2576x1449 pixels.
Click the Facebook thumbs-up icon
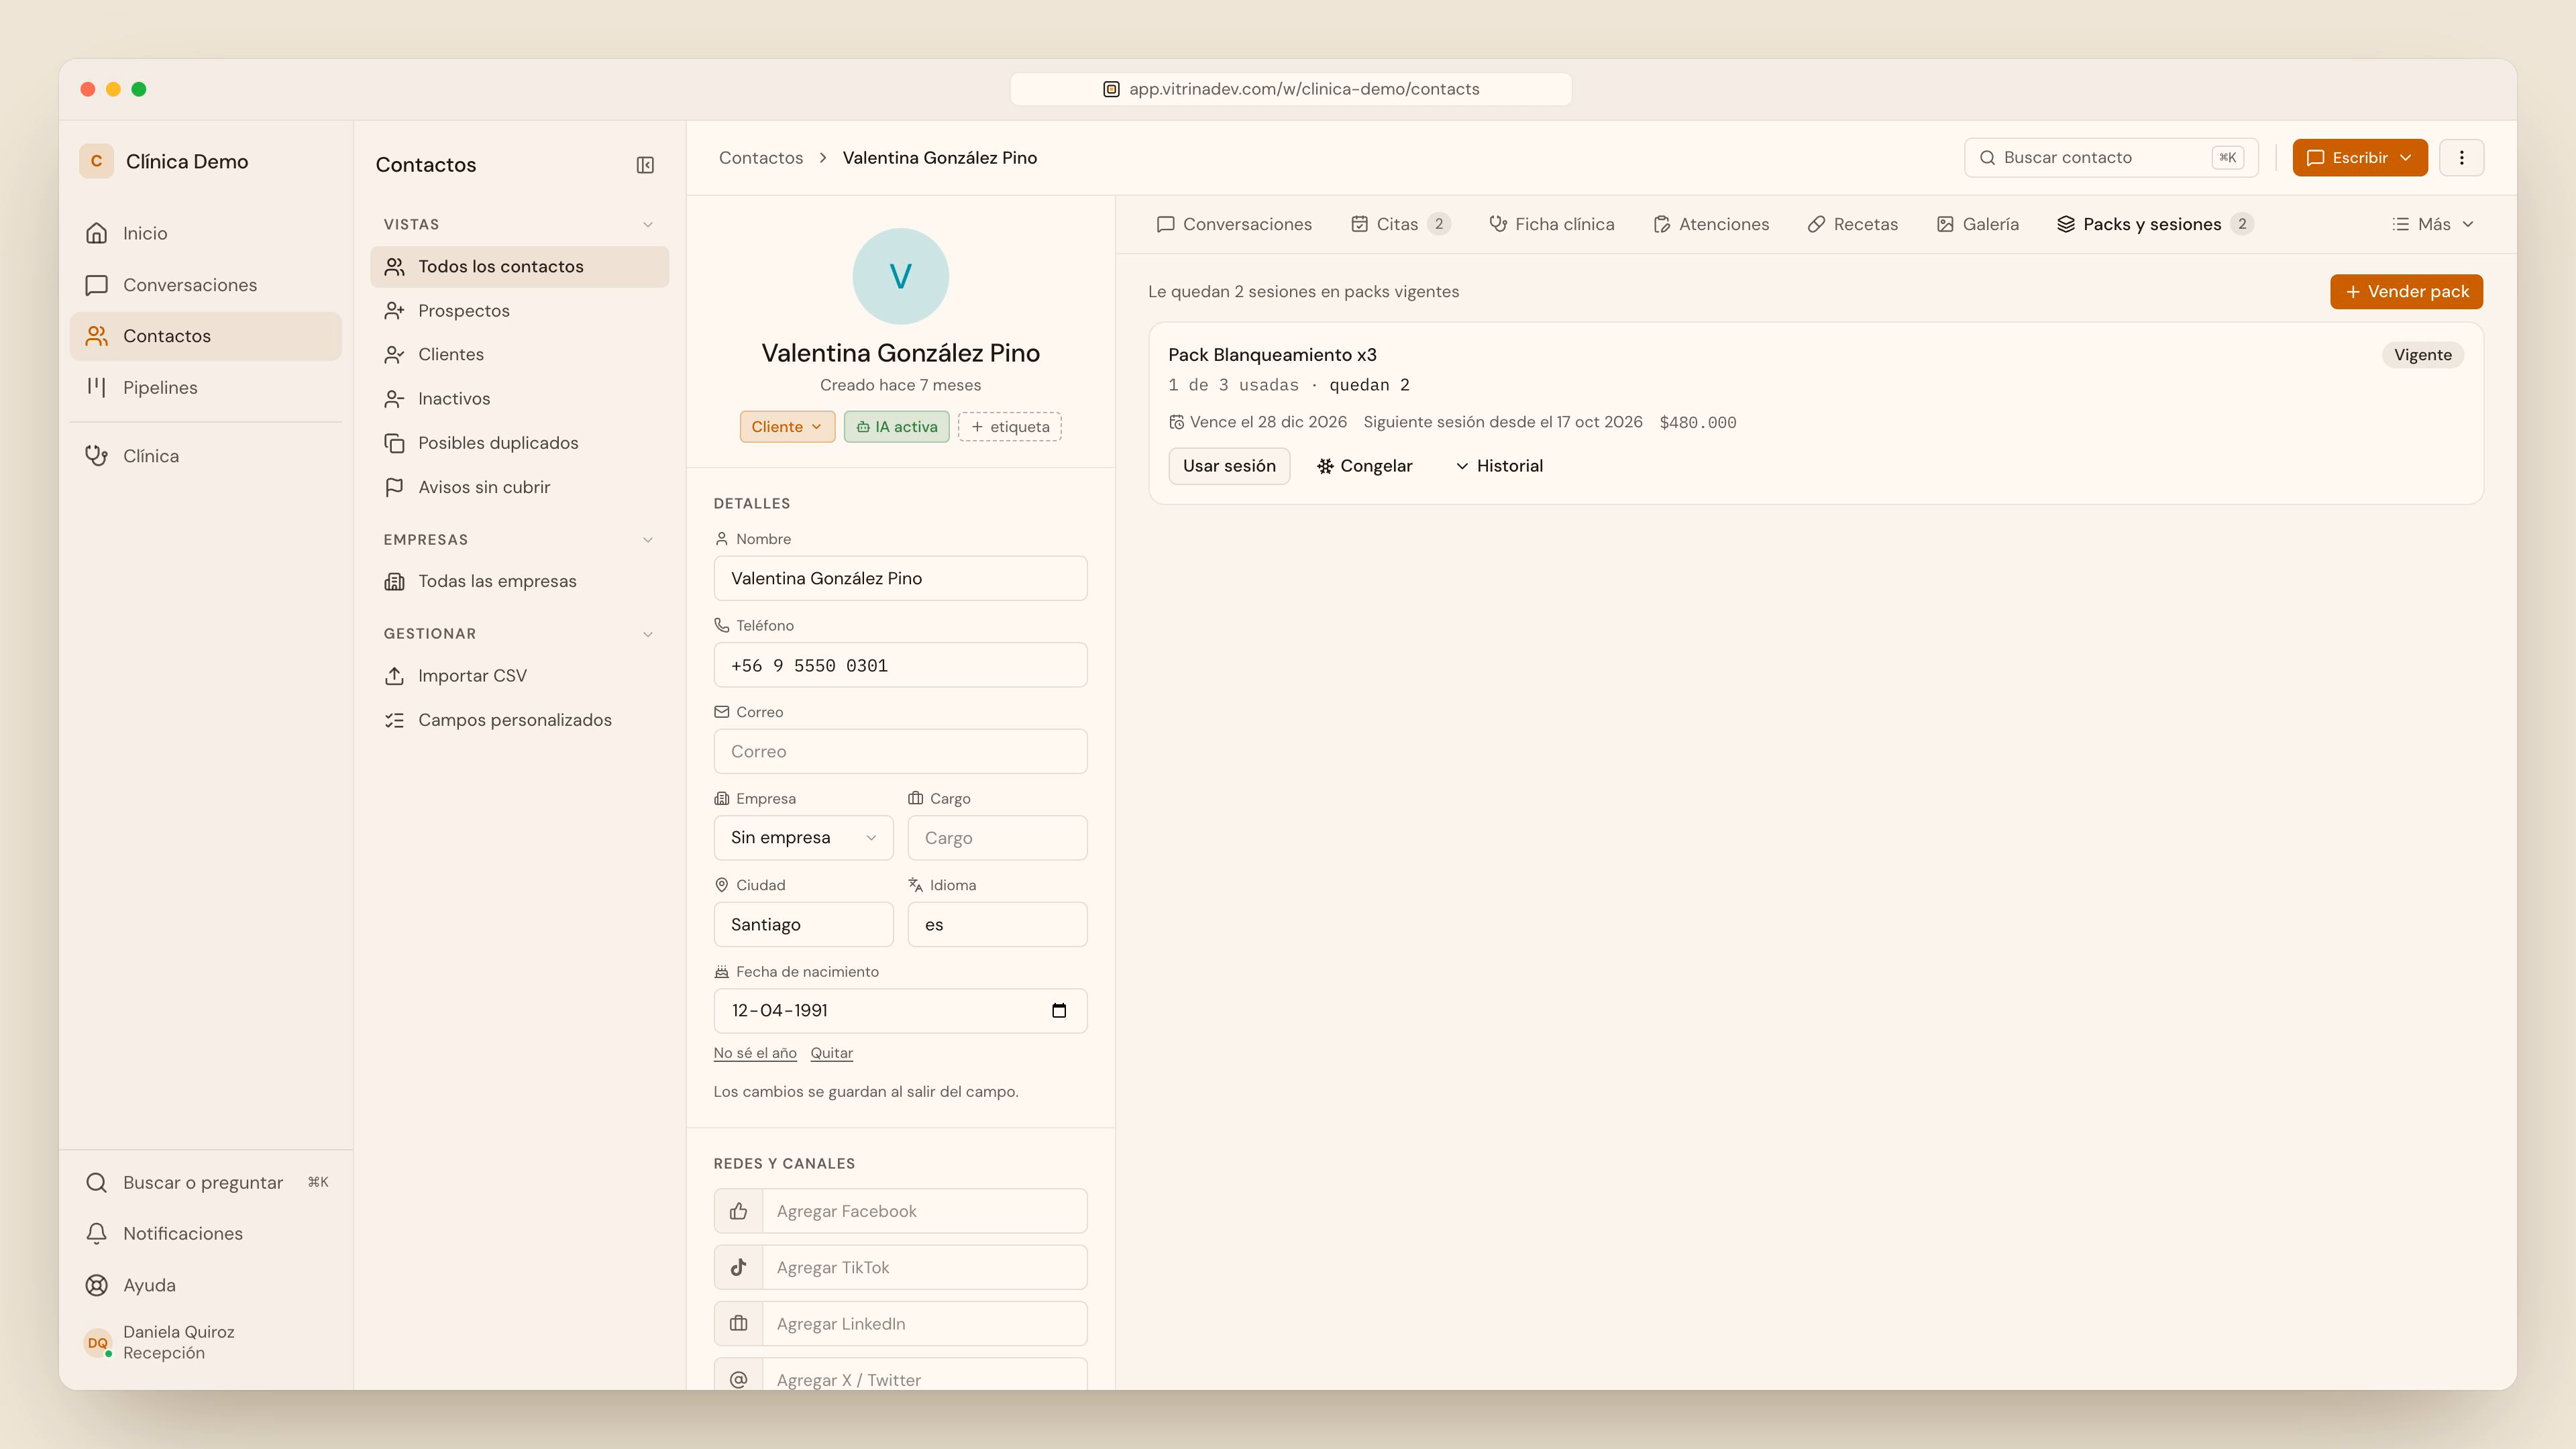(x=738, y=1211)
